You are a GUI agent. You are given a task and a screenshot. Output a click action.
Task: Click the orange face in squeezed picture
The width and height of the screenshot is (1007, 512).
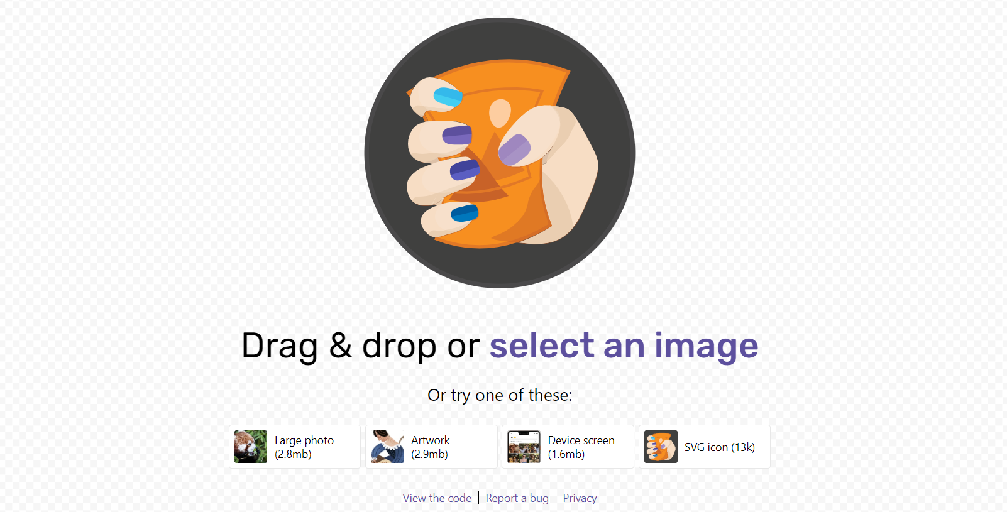pos(500,113)
